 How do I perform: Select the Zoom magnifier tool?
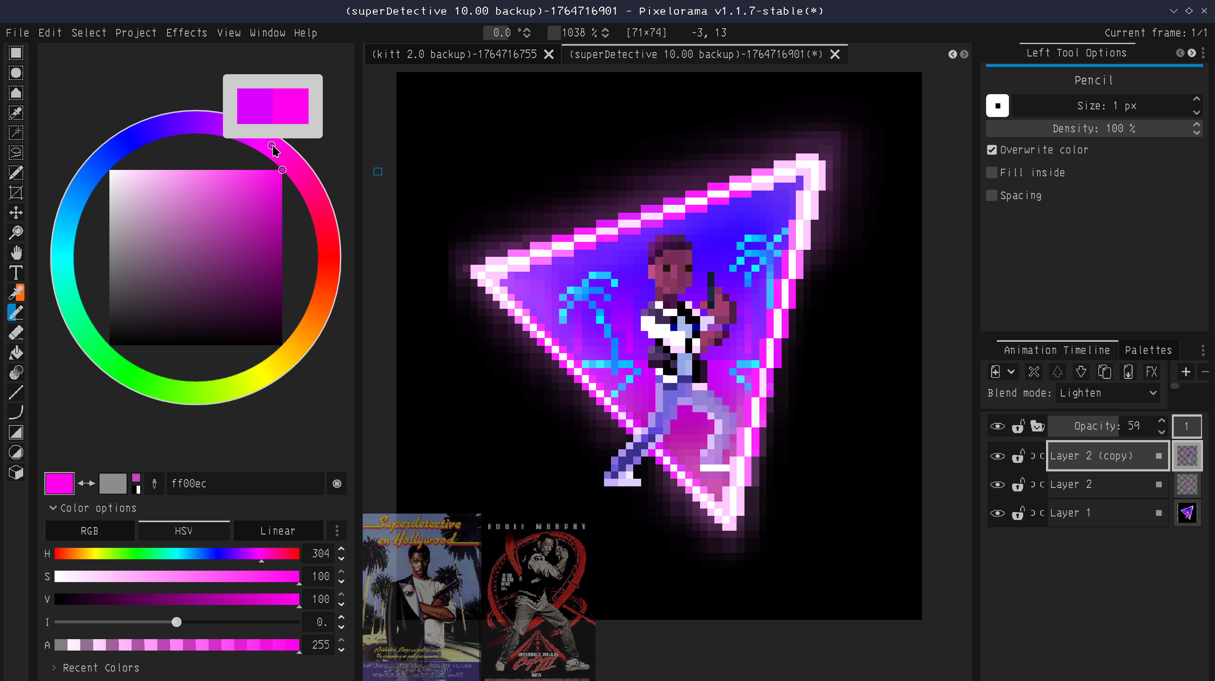16,232
